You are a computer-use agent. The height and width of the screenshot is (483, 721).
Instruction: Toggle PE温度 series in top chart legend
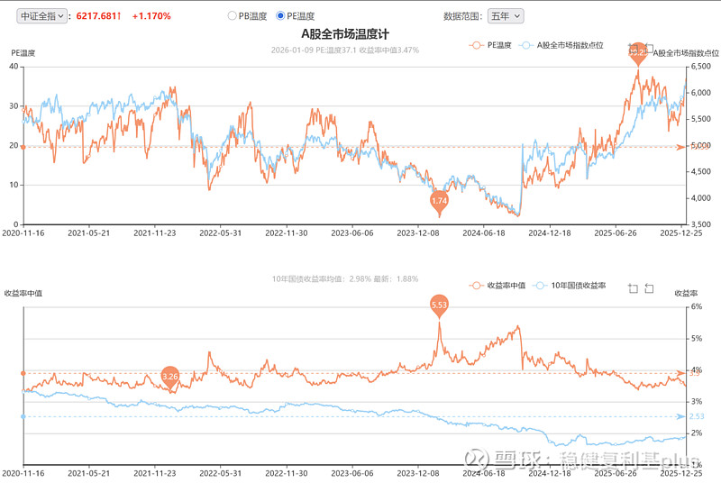click(x=490, y=45)
